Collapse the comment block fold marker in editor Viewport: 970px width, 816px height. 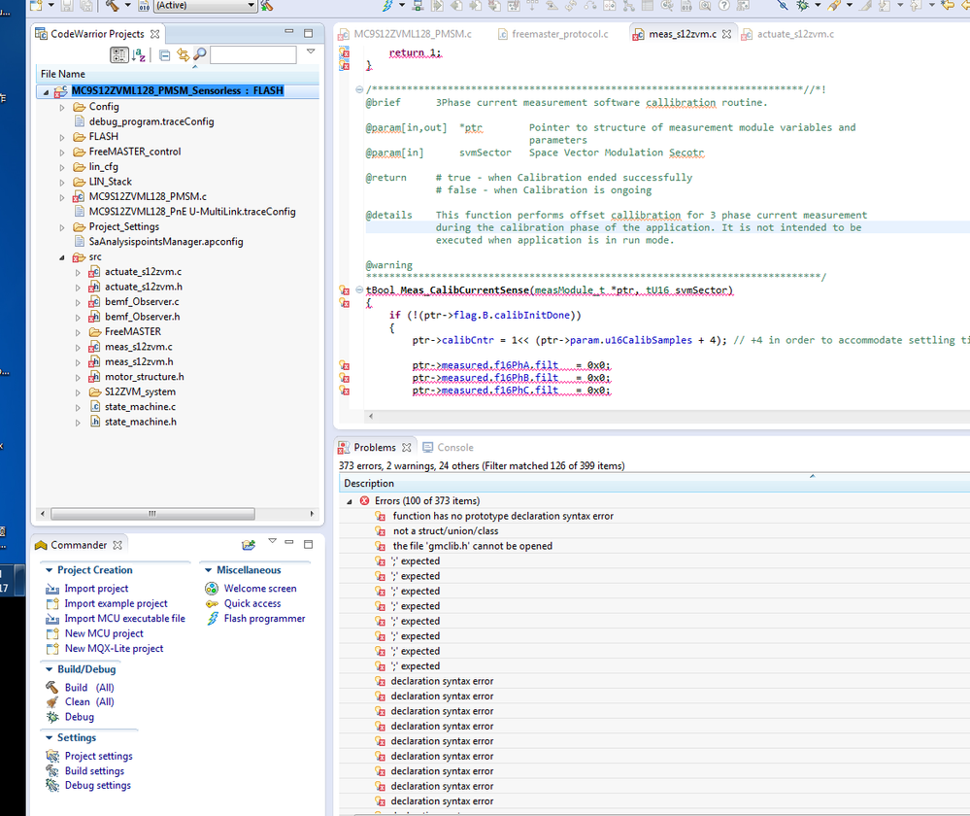click(x=358, y=90)
